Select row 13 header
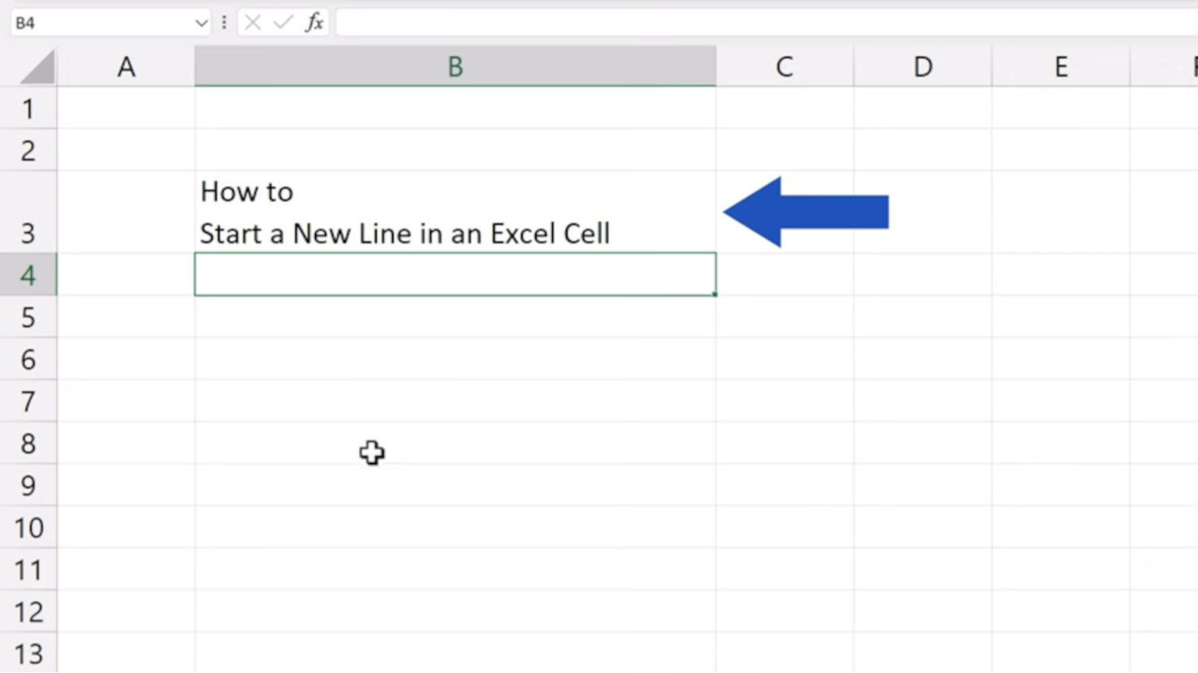 pyautogui.click(x=28, y=654)
